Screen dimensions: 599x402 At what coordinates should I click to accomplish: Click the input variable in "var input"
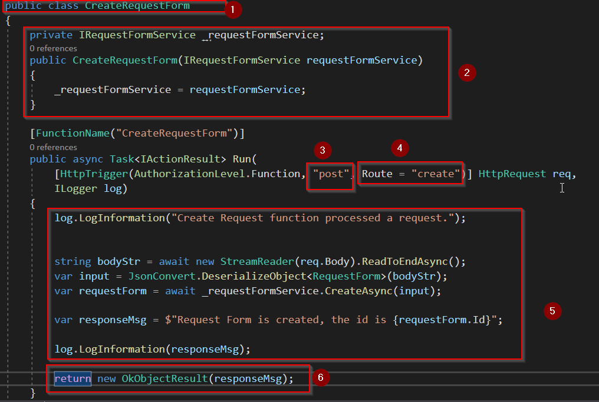(94, 277)
